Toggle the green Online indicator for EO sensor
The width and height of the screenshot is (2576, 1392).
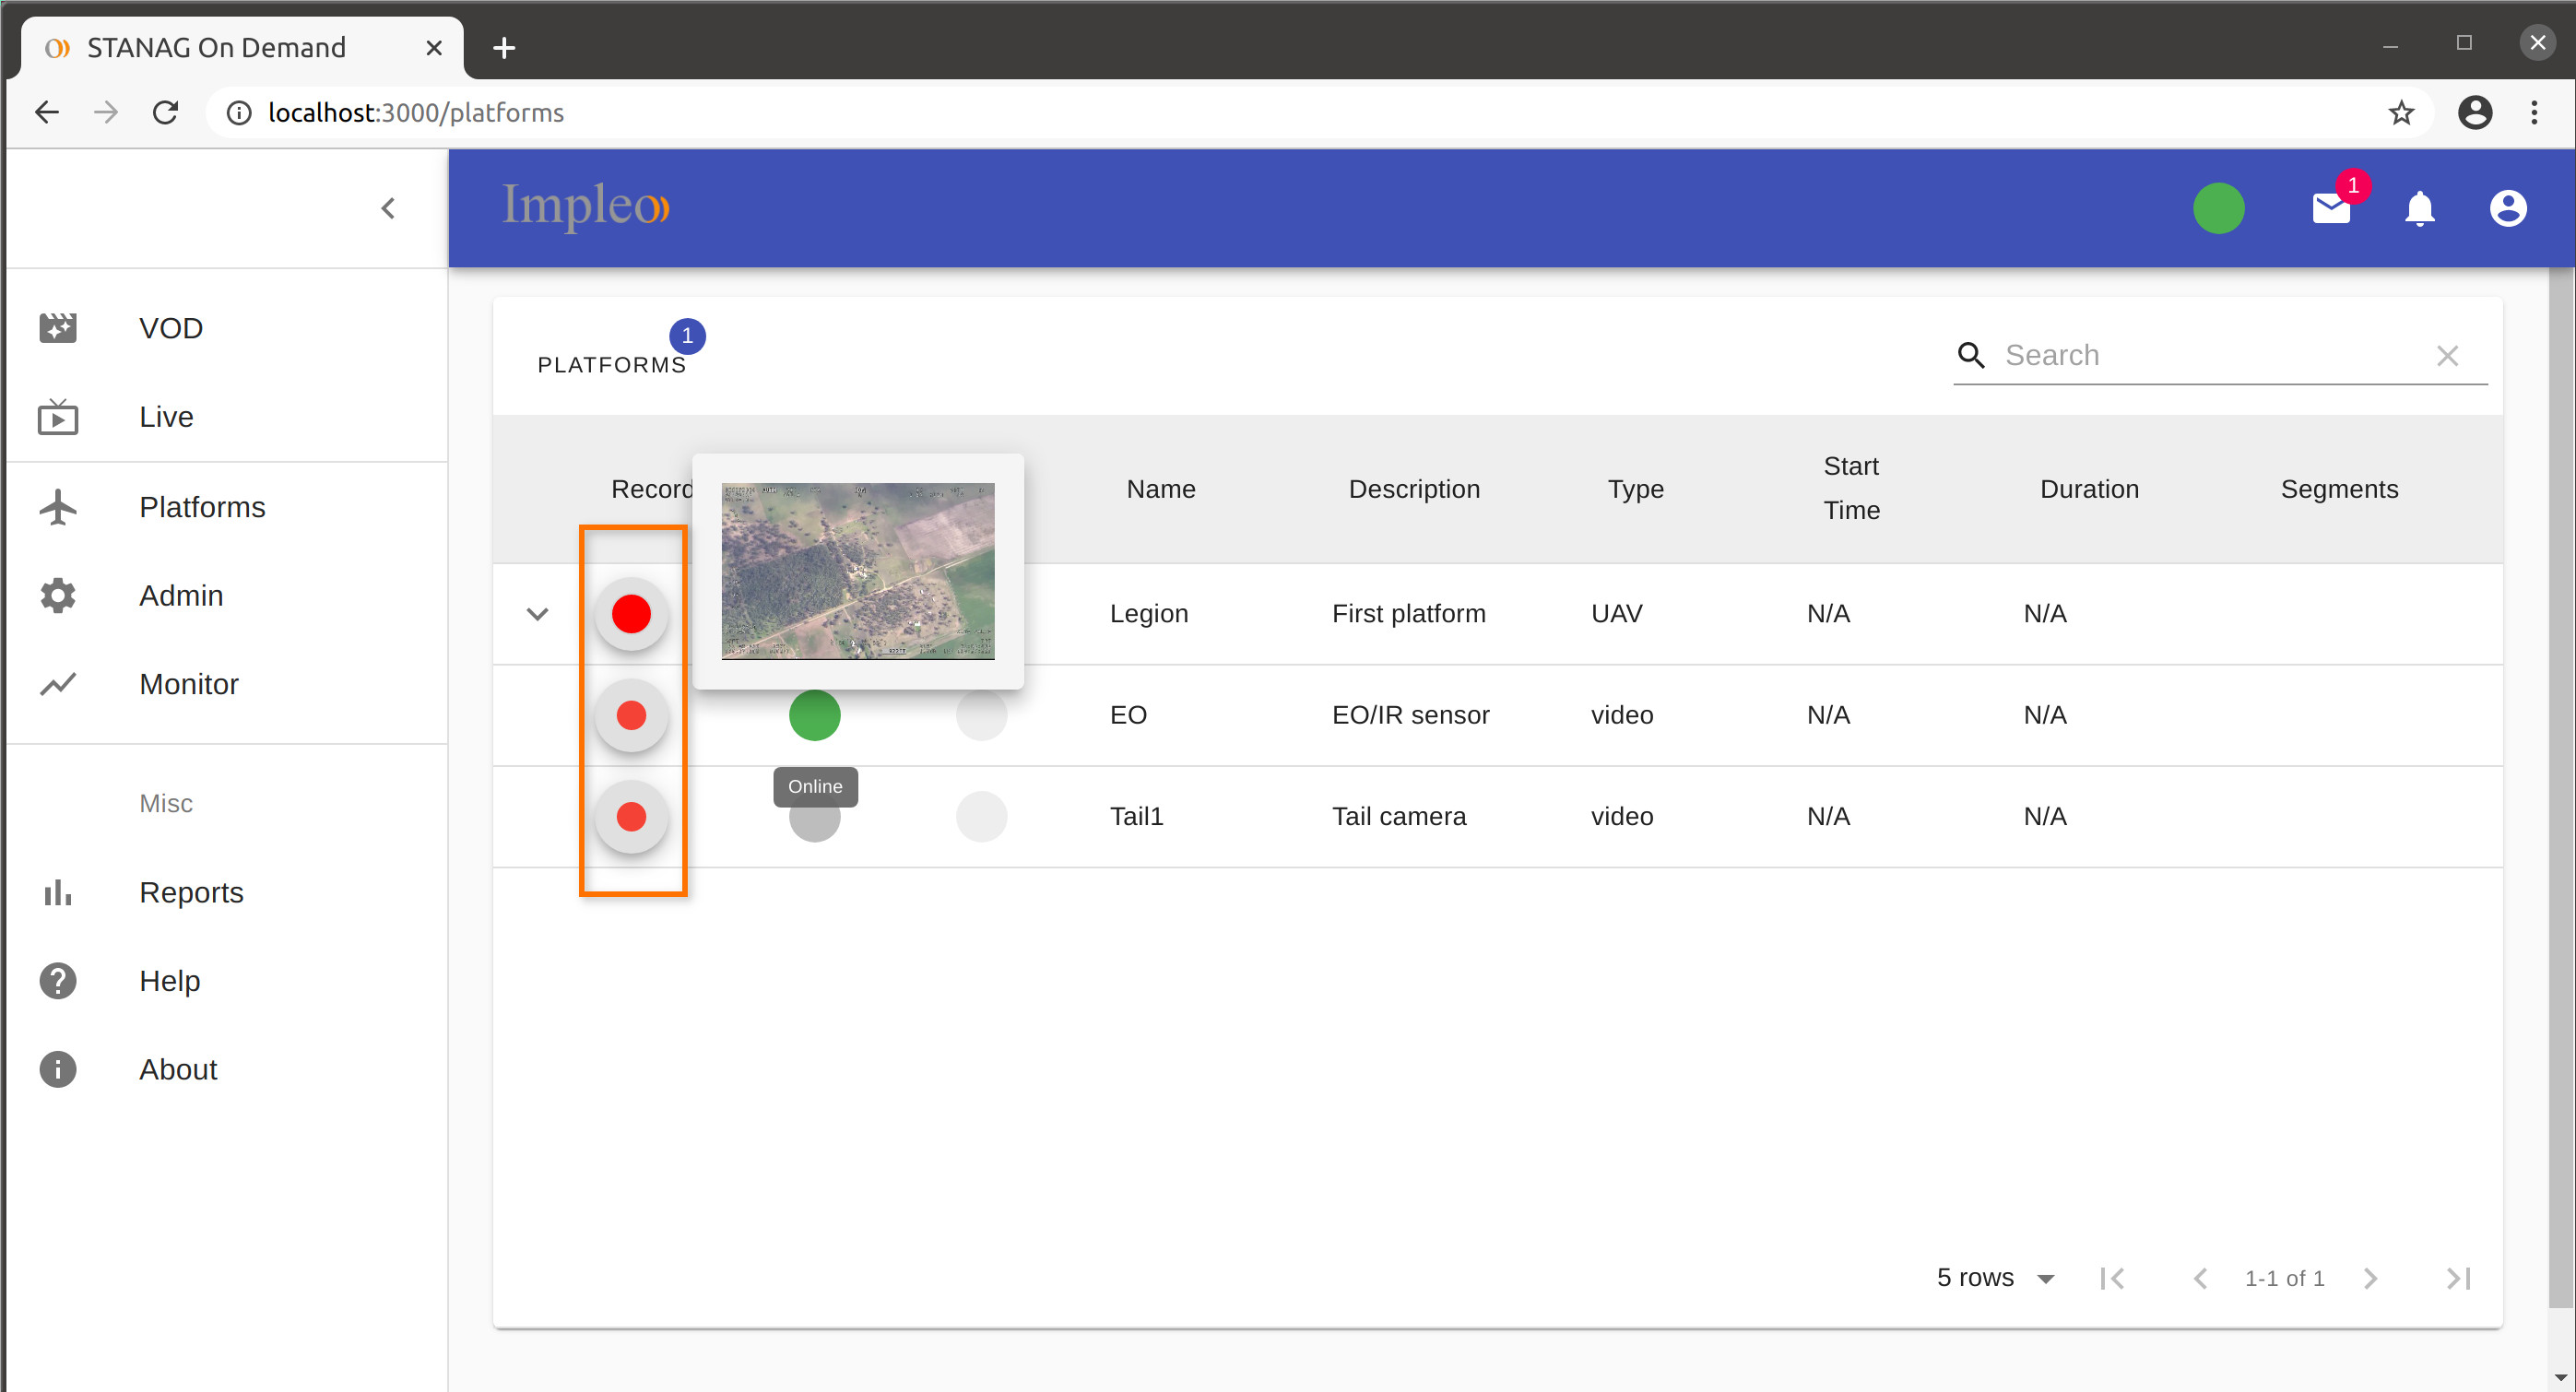click(814, 714)
